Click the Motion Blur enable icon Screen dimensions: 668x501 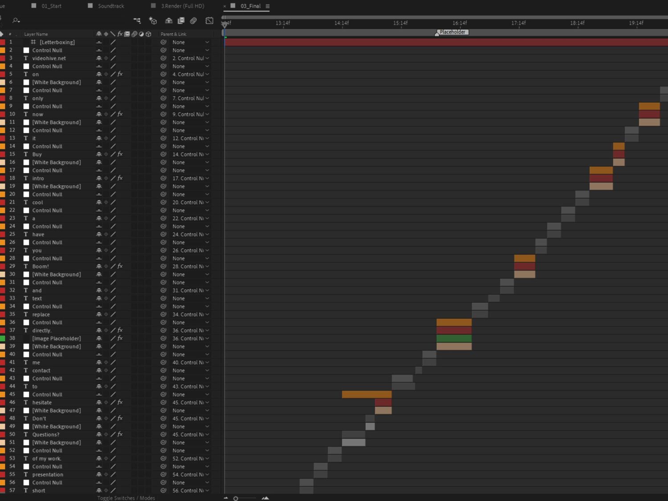click(193, 20)
